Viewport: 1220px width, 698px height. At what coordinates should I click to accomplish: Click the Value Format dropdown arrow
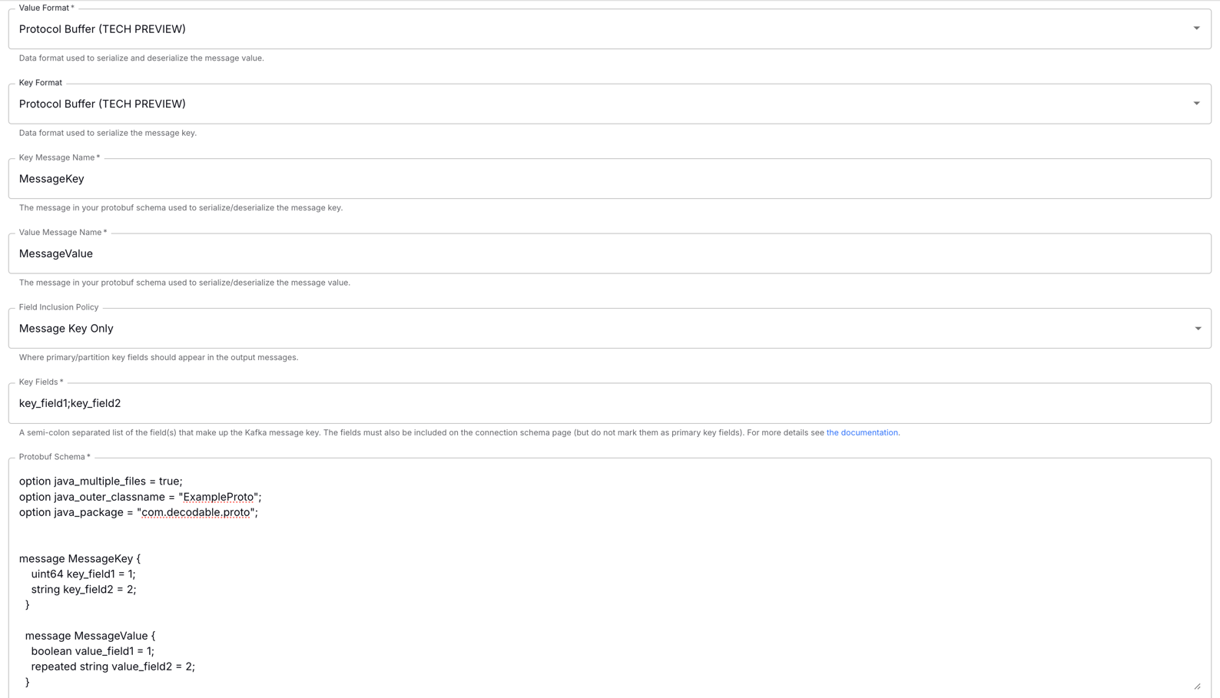1196,28
